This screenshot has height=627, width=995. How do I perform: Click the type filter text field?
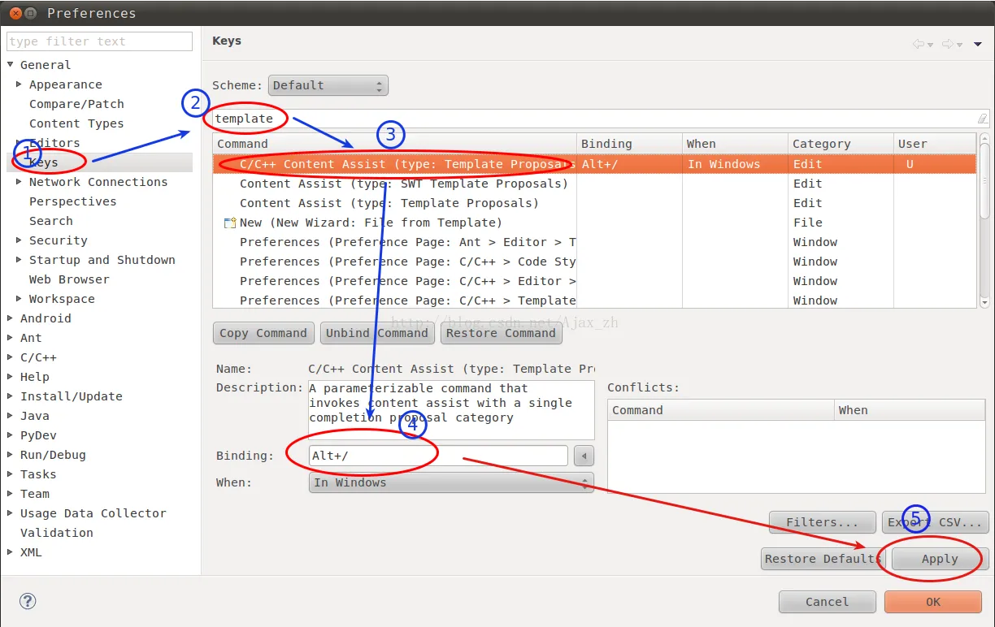(99, 41)
